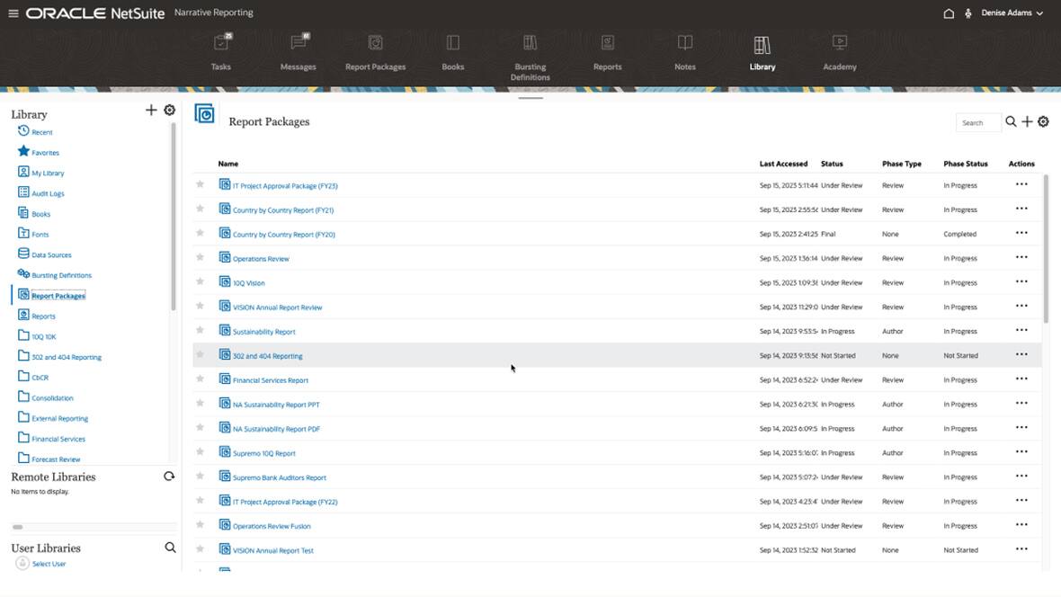Star "Operations Review" as a favorite
This screenshot has width=1061, height=597.
[200, 257]
